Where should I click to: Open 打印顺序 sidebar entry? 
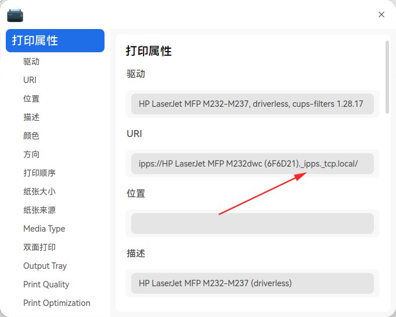(39, 173)
